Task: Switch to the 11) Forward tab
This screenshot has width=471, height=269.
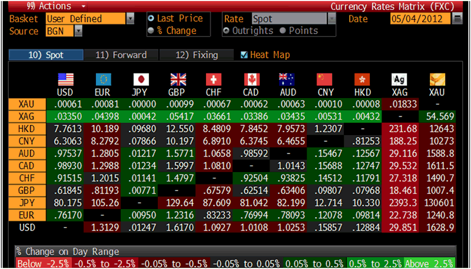Action: [x=121, y=55]
